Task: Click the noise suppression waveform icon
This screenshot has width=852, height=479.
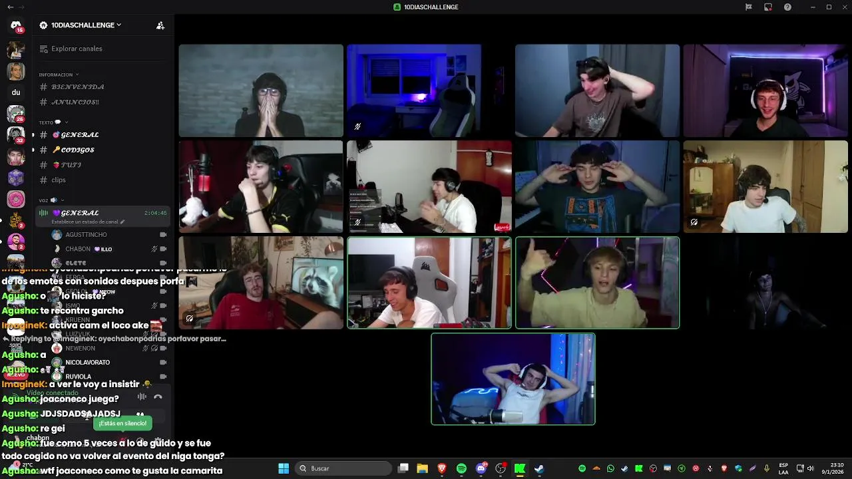Action: (142, 397)
